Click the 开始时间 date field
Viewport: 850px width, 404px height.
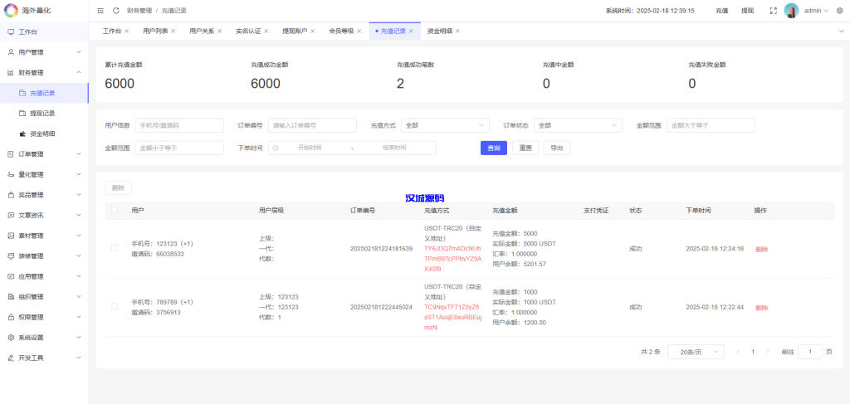[x=310, y=148]
